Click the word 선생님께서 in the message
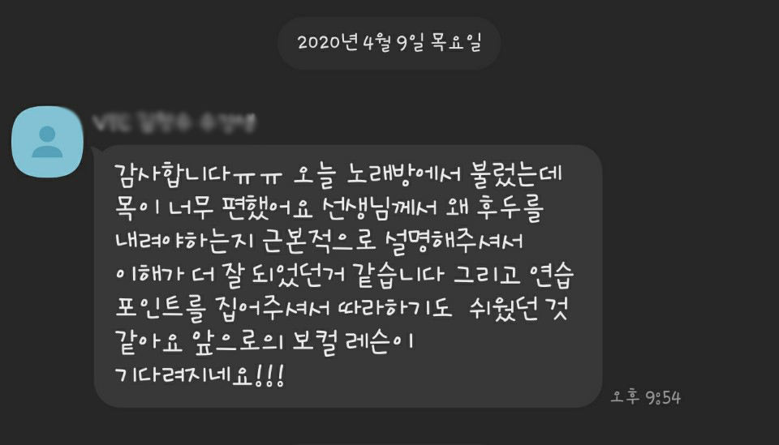The height and width of the screenshot is (445, 779). click(380, 208)
